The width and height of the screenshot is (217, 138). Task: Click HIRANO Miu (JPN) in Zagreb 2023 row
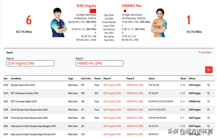[135, 101]
